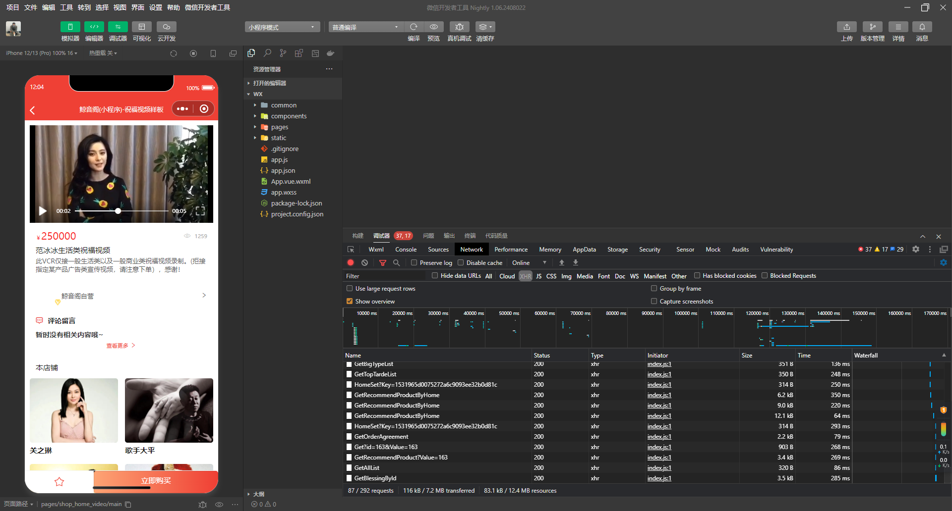
Task: Click the 真机调试 bug icon in the toolbar
Action: [459, 27]
